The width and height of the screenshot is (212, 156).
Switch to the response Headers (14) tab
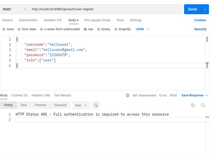(x=40, y=95)
